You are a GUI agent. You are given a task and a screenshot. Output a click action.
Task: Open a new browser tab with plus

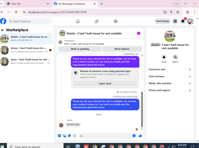tap(101, 4)
